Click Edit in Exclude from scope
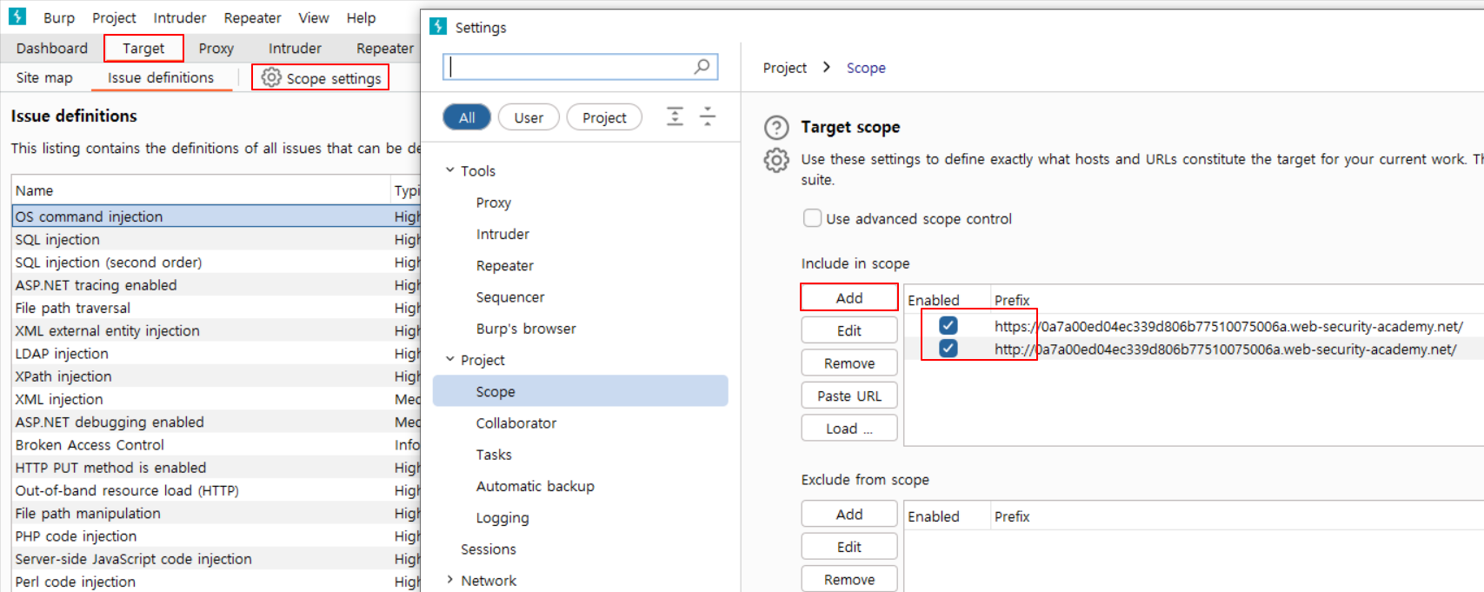 pos(849,547)
